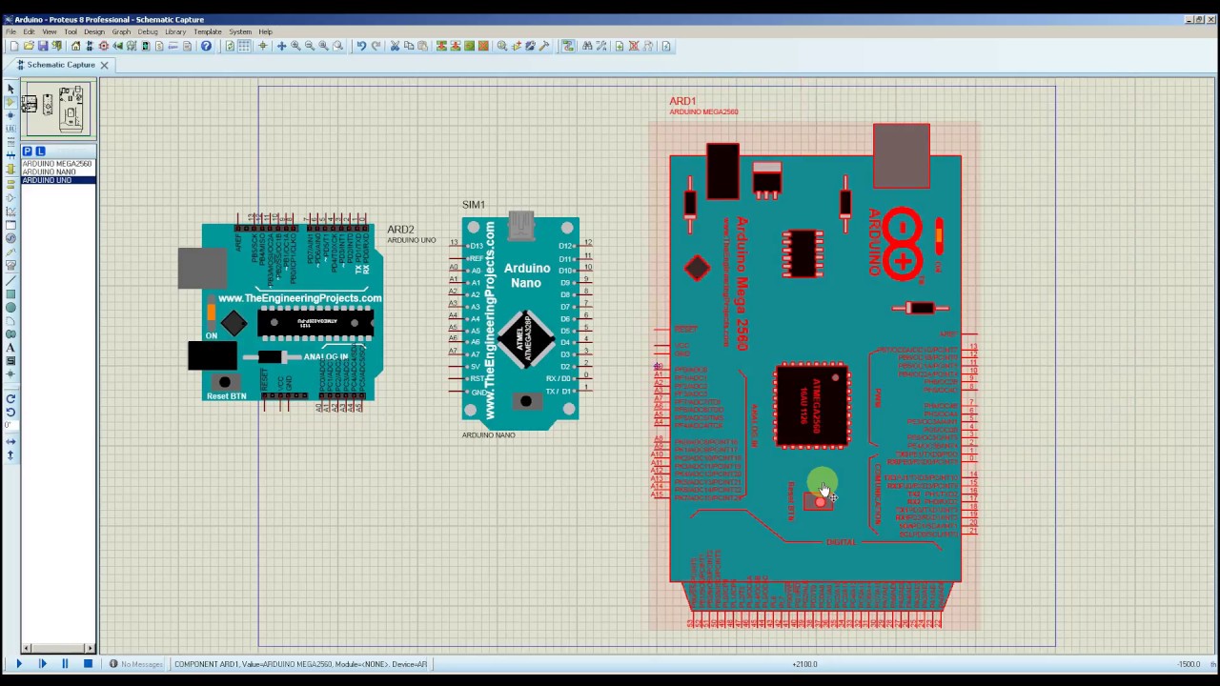Select 2D Graphics Line tool

coord(10,279)
